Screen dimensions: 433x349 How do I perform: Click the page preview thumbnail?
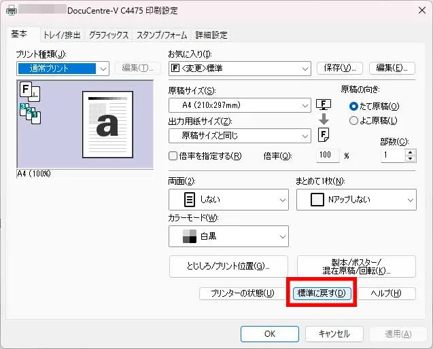pos(103,124)
